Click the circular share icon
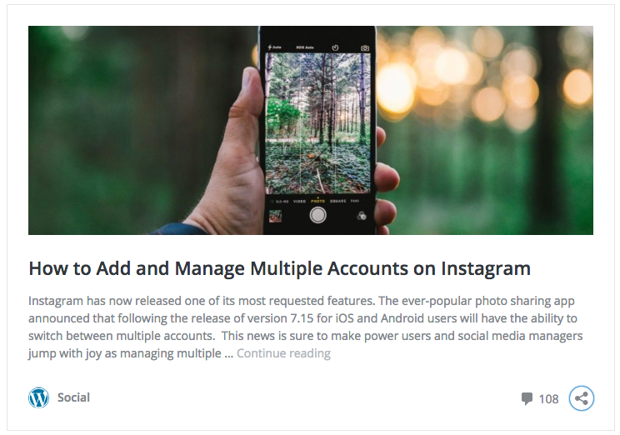The image size is (620, 435). (582, 398)
